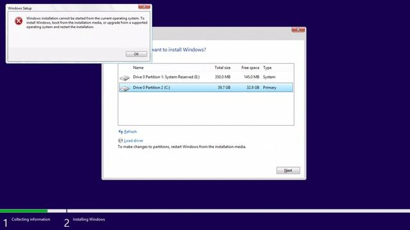
Task: Click the 350.0 MB total size cell
Action: [222, 77]
